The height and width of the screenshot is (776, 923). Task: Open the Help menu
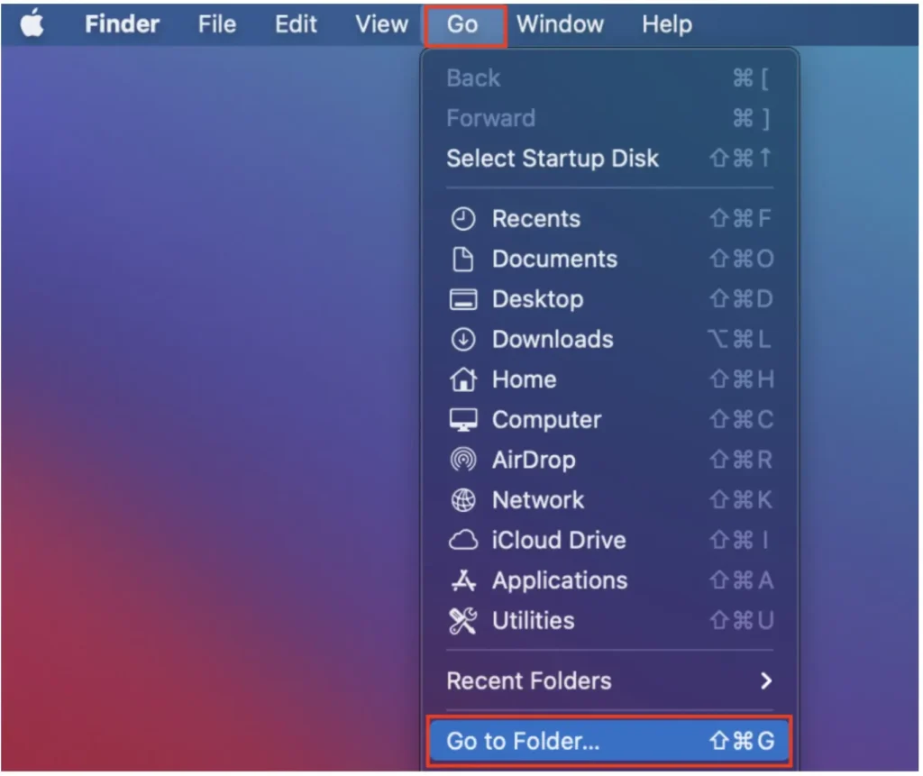click(x=667, y=24)
